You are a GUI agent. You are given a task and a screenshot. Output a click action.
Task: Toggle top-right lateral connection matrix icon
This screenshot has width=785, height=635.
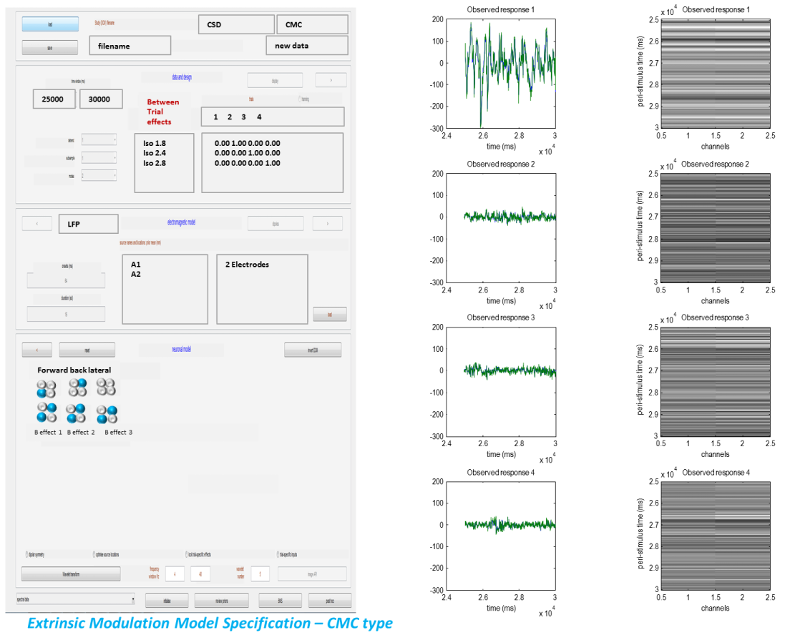coord(106,387)
